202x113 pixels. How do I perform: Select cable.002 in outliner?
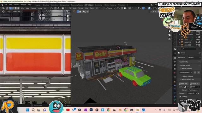point(187,45)
